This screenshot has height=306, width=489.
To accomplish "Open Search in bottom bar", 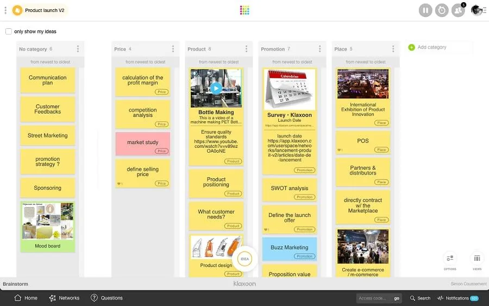I will 420,298.
